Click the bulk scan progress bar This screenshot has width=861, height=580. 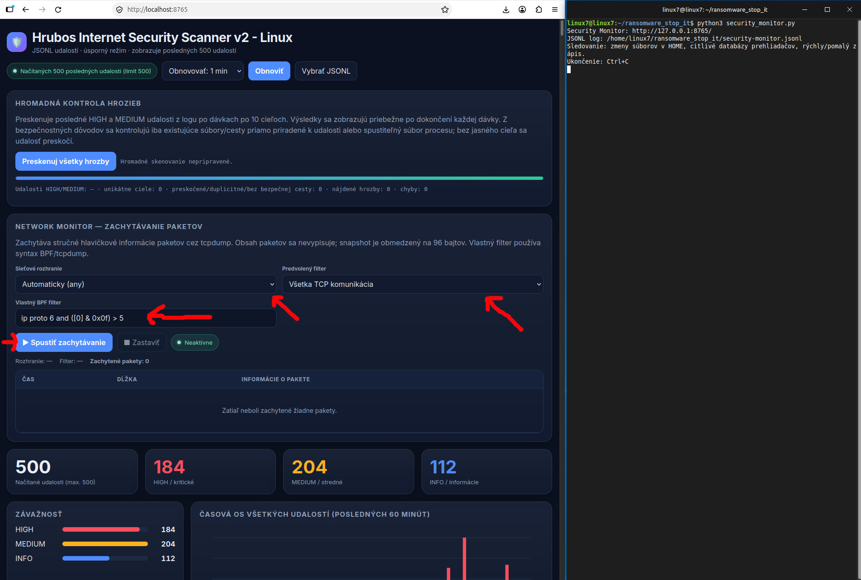click(x=279, y=178)
